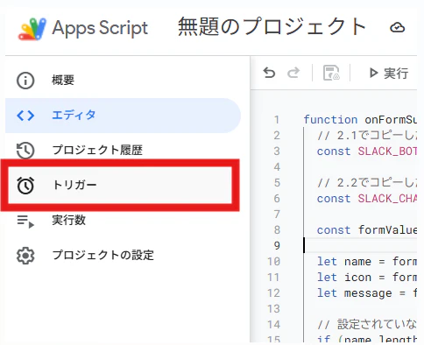
Task: Click the 設定されていな comment line
Action: point(367,324)
